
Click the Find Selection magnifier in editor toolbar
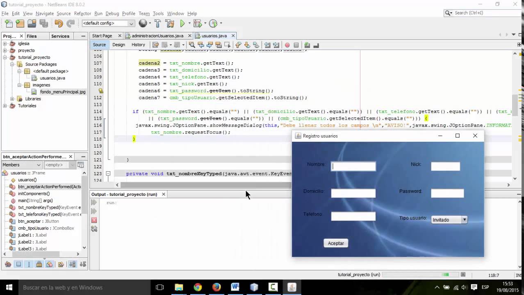coord(192,45)
